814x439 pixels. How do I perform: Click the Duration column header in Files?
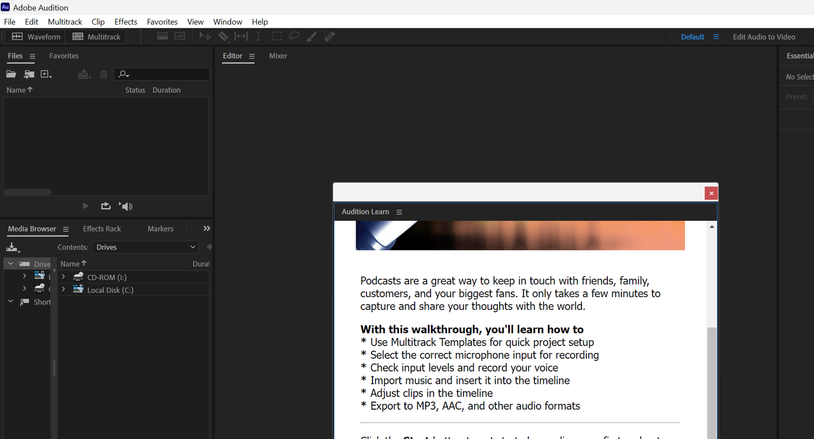(167, 90)
